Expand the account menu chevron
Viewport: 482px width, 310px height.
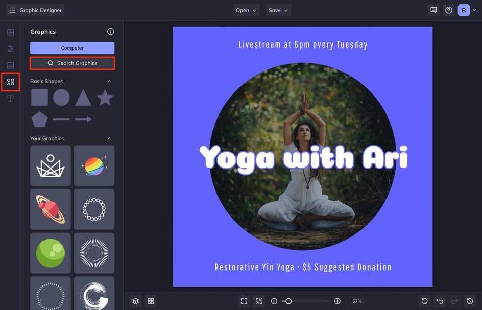(x=474, y=10)
